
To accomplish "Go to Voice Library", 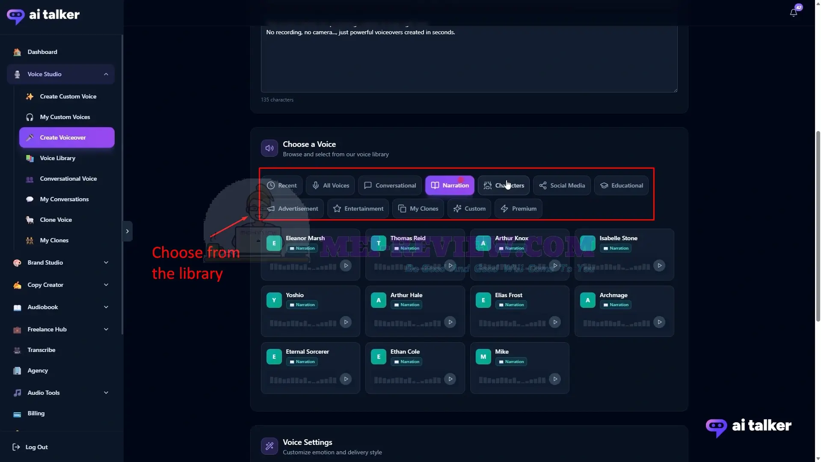I will click(x=67, y=158).
